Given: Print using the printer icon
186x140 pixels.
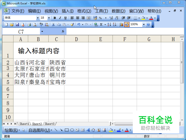Looking at the screenshot, I should [x=29, y=25].
